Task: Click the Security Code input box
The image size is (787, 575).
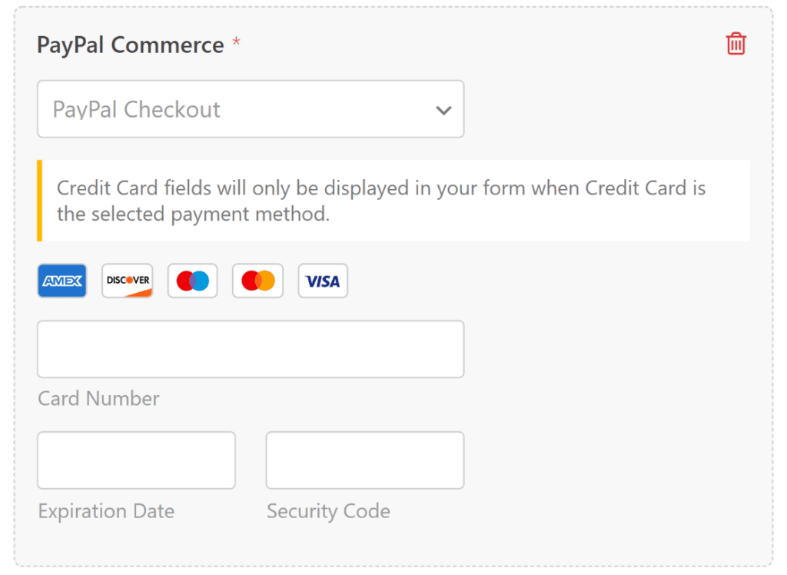Action: 364,460
